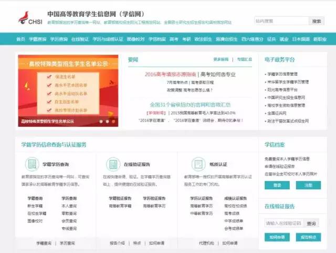The width and height of the screenshot is (336, 253).
Task: Open 高考成绩 link
Action: point(232,213)
